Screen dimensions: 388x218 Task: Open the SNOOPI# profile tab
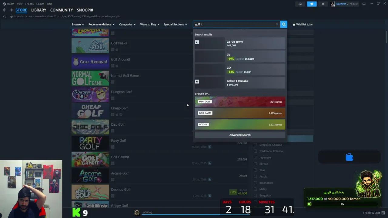85,10
